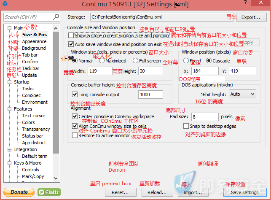The height and width of the screenshot is (200, 271).
Task: Click the Y position input field
Action: (242, 71)
